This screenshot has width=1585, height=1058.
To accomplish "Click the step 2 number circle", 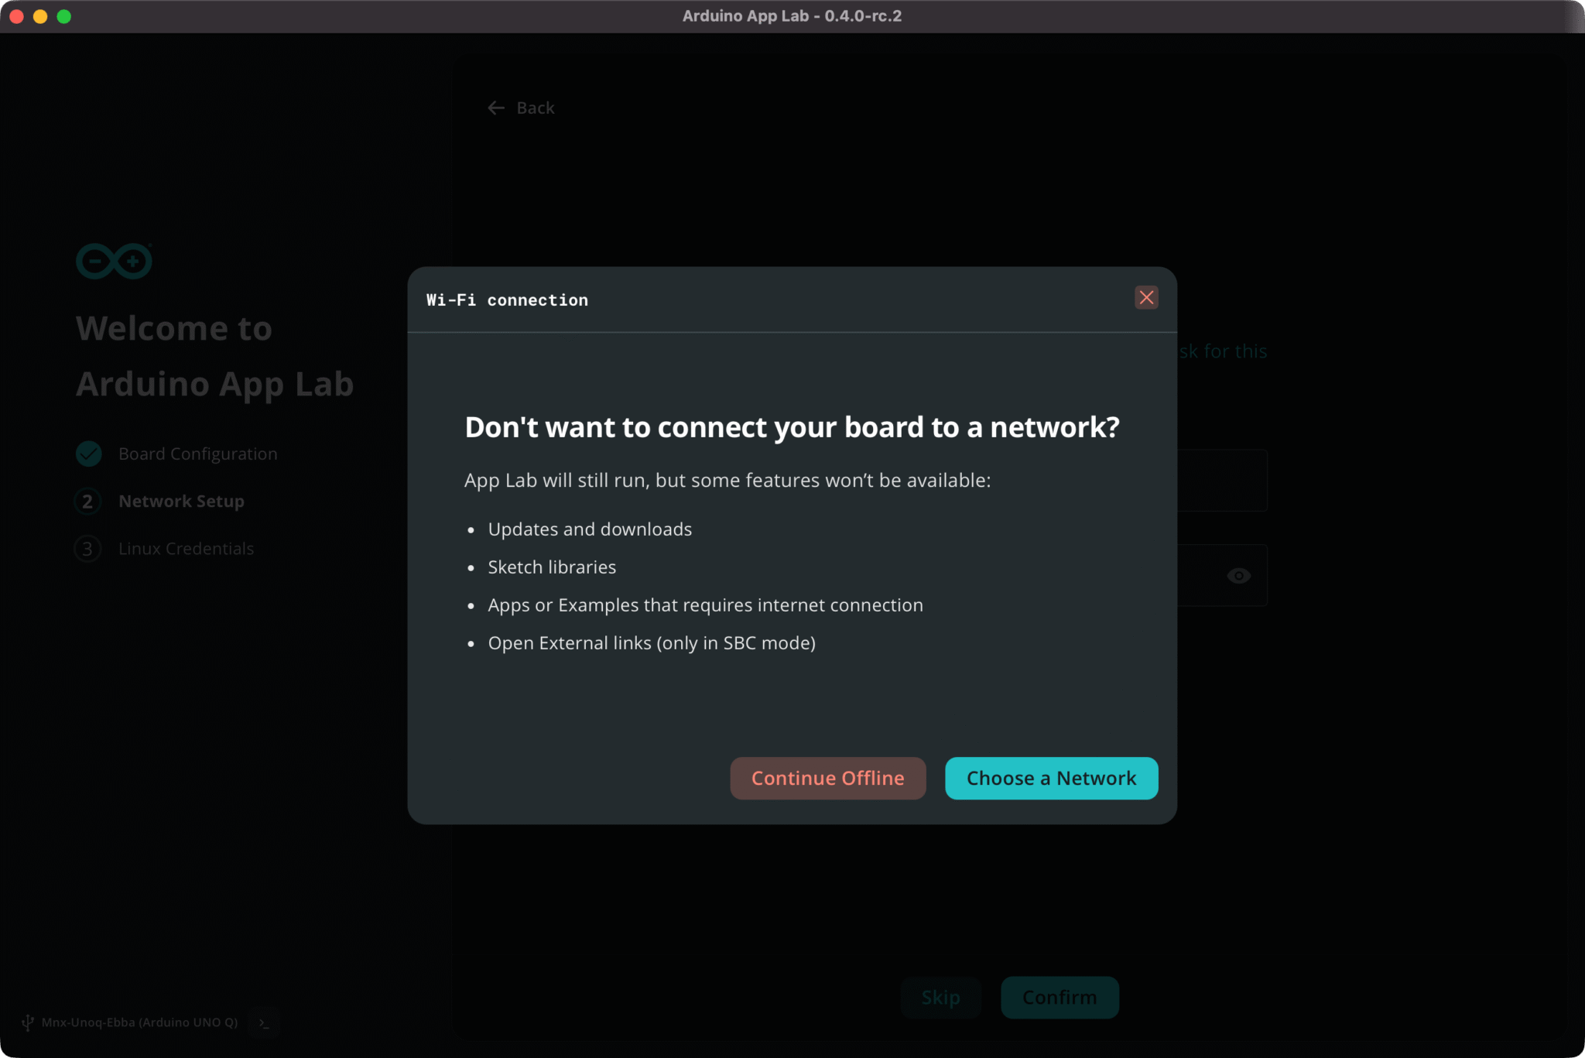I will [x=87, y=502].
